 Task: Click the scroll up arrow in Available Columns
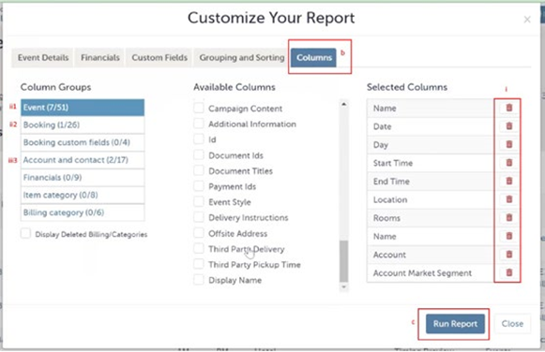point(343,104)
